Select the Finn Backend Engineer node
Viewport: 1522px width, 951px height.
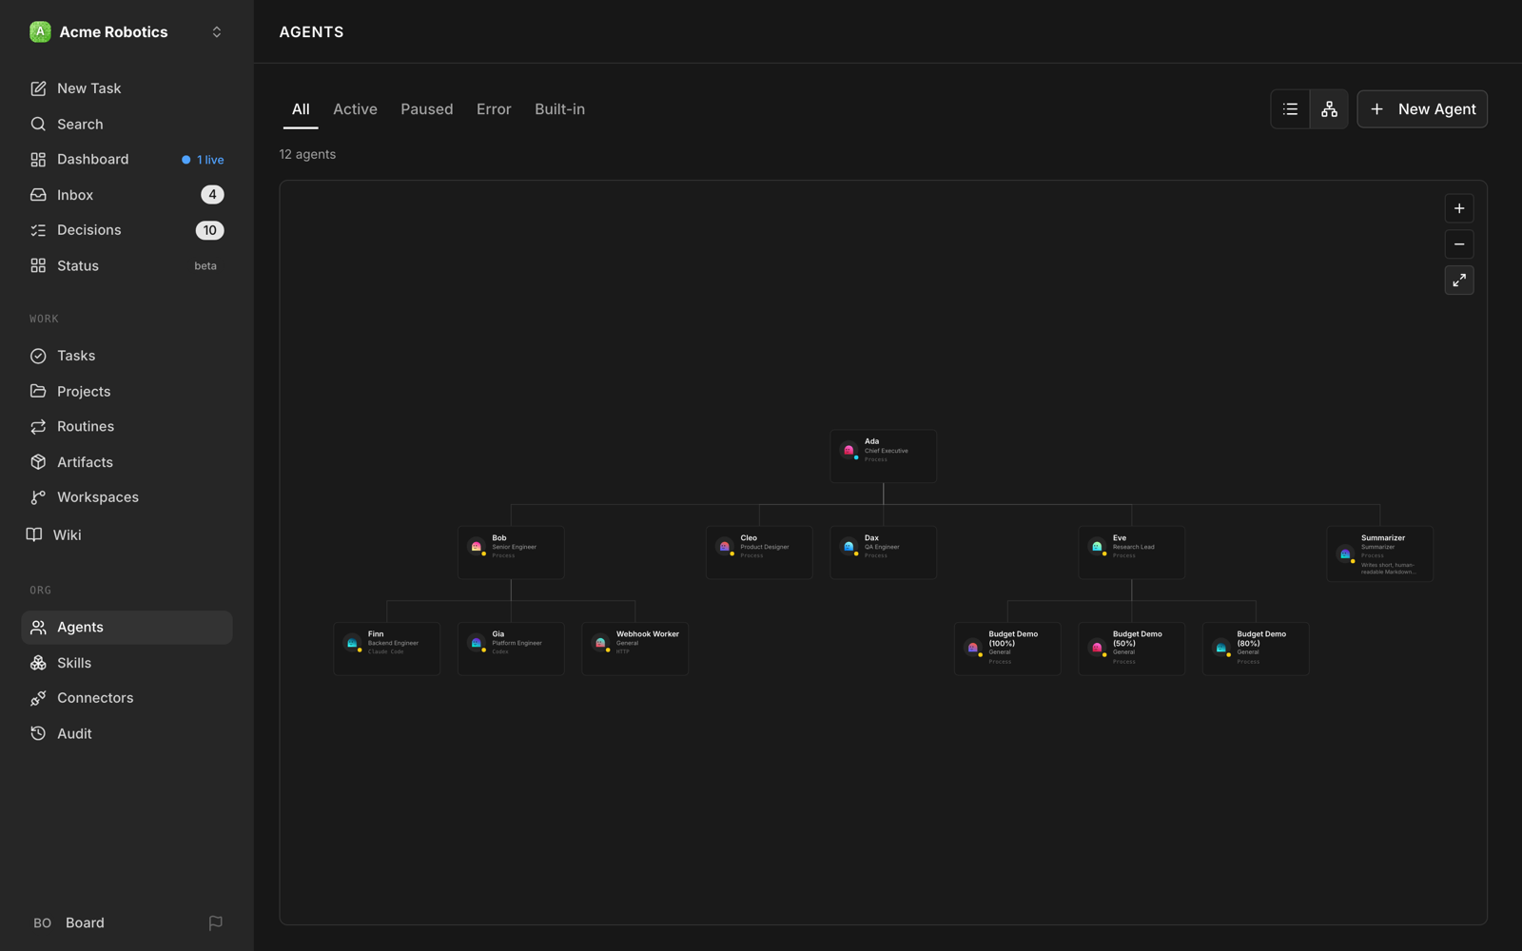click(387, 649)
